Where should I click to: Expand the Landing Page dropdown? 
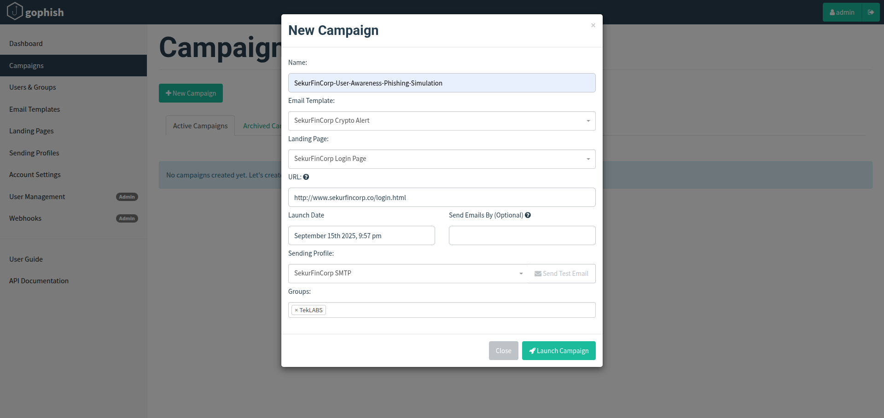[x=442, y=159]
